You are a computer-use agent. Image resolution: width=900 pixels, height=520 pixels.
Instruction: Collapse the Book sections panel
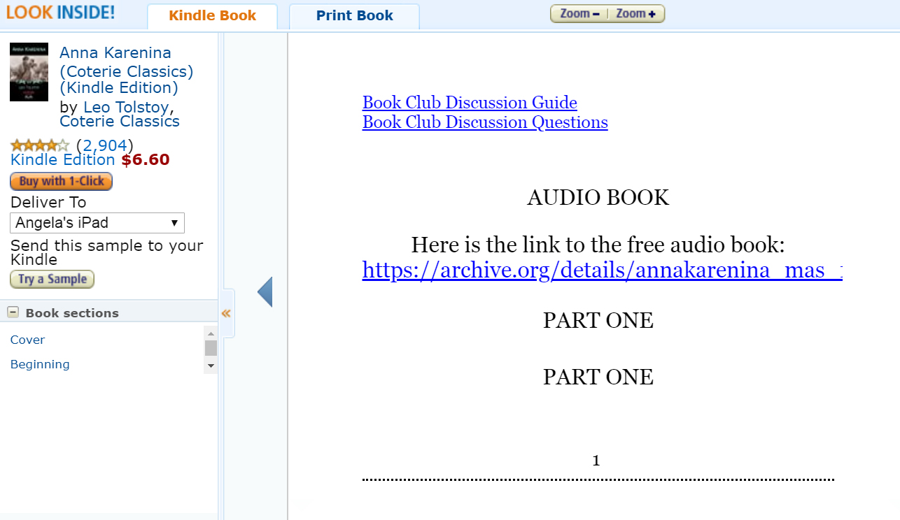pyautogui.click(x=13, y=312)
